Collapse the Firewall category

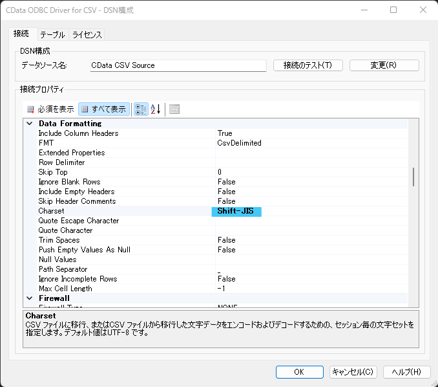coord(30,298)
